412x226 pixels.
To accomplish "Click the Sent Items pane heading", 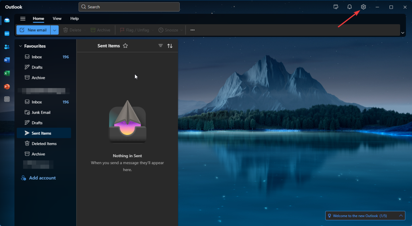I will pos(109,46).
